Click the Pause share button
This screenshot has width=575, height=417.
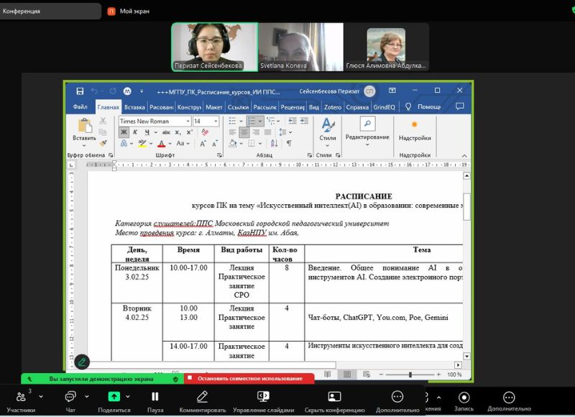click(x=155, y=399)
